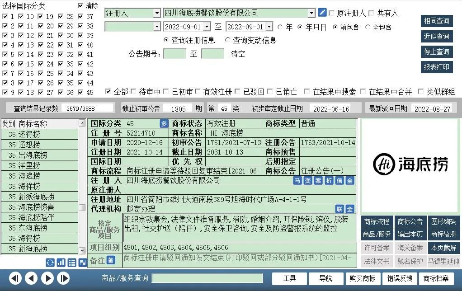
Task: Open the start date dropdown
Action: [207, 27]
